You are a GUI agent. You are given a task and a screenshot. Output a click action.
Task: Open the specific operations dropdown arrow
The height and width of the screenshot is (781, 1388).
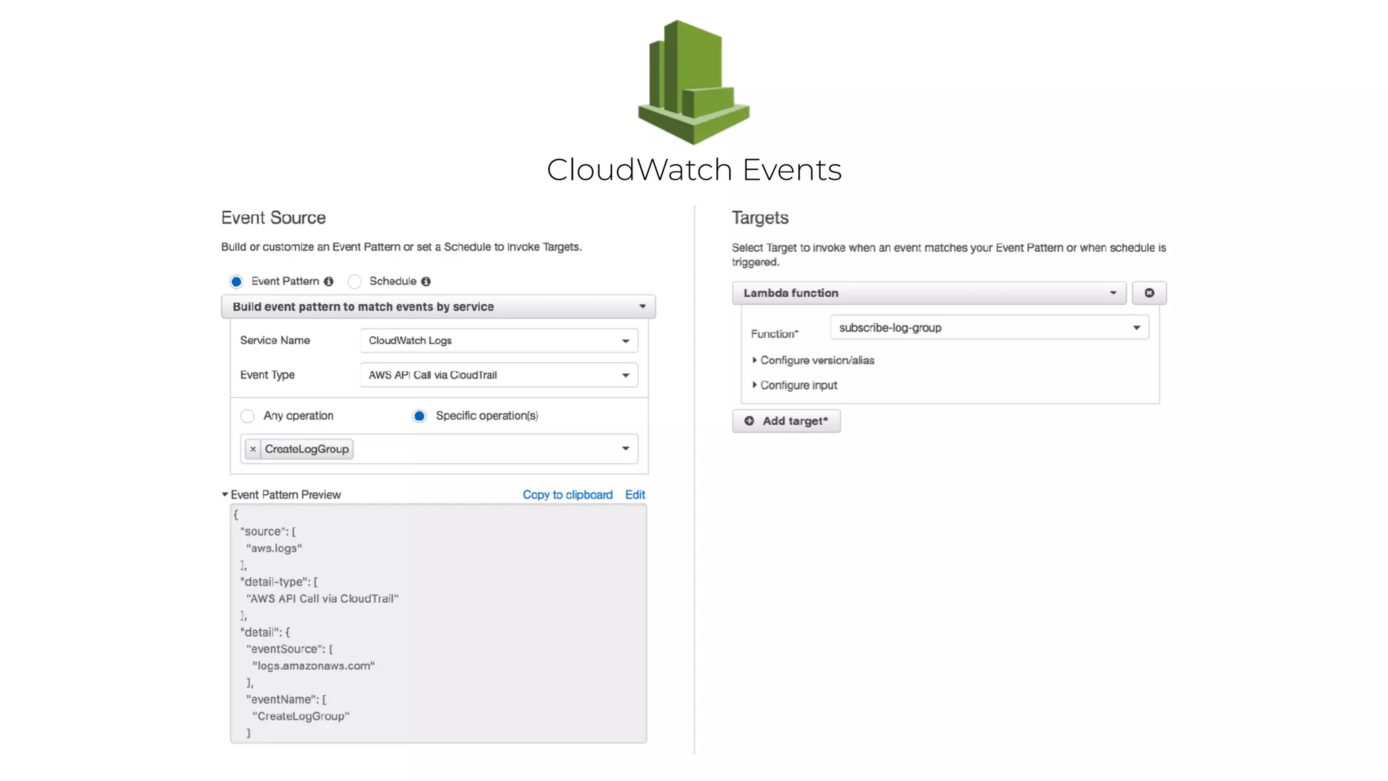coord(626,449)
